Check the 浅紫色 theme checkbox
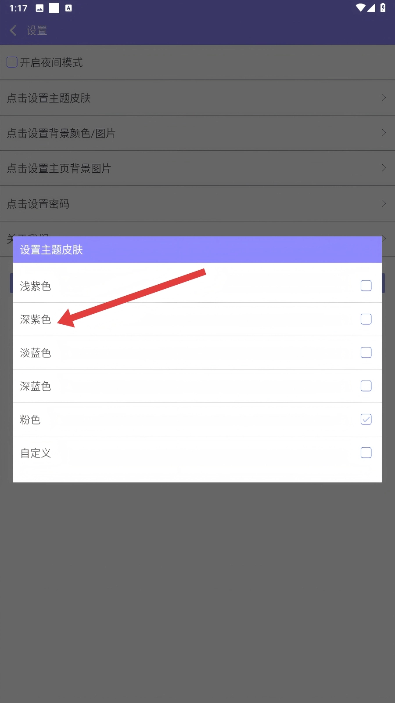The image size is (395, 703). pyautogui.click(x=366, y=286)
